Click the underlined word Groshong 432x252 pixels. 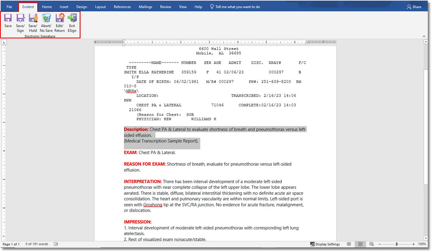[153, 205]
